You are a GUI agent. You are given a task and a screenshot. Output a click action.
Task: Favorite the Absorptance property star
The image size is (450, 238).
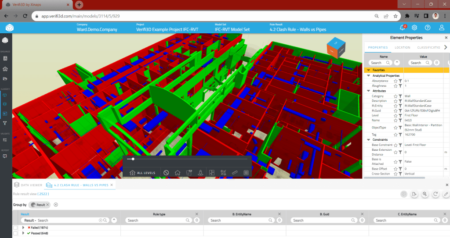[x=396, y=81]
